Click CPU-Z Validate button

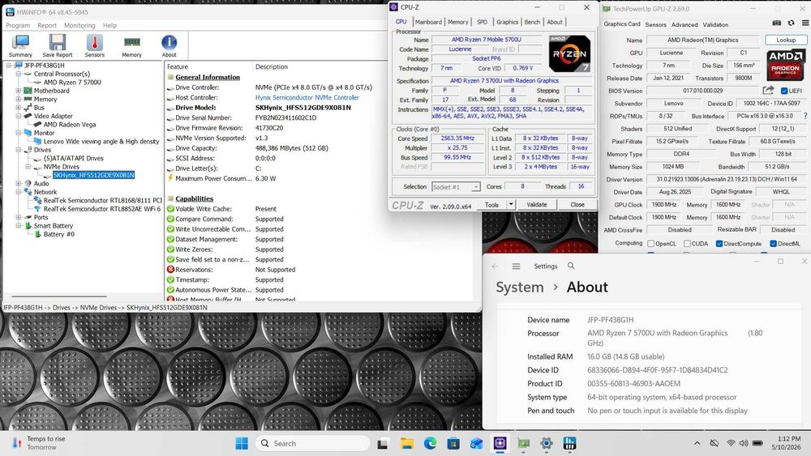[x=536, y=204]
